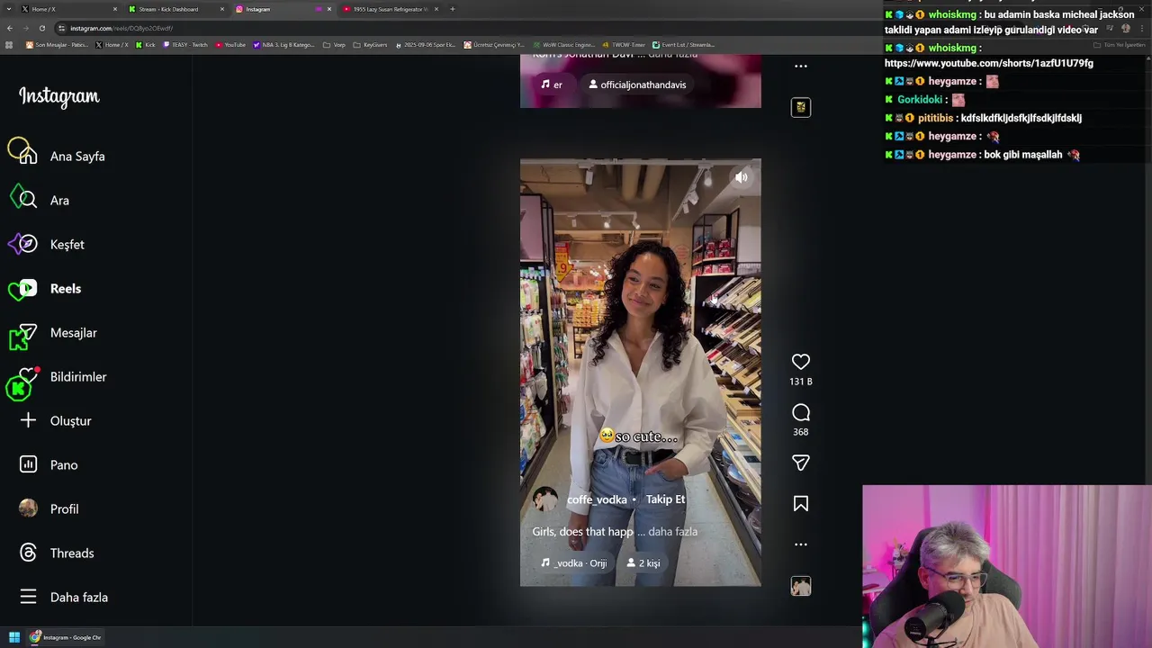
Task: Click the Instagram logo
Action: 59,96
